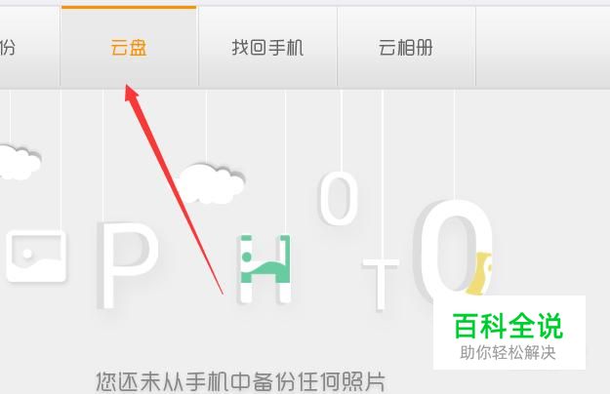Click the large white letter O
The image size is (610, 394).
click(453, 249)
